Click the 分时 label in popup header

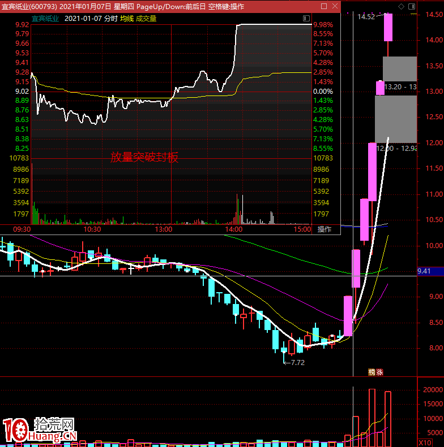tap(111, 19)
